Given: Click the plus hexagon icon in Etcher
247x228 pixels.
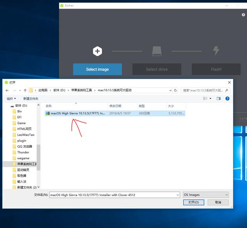Looking at the screenshot, I should (97, 51).
